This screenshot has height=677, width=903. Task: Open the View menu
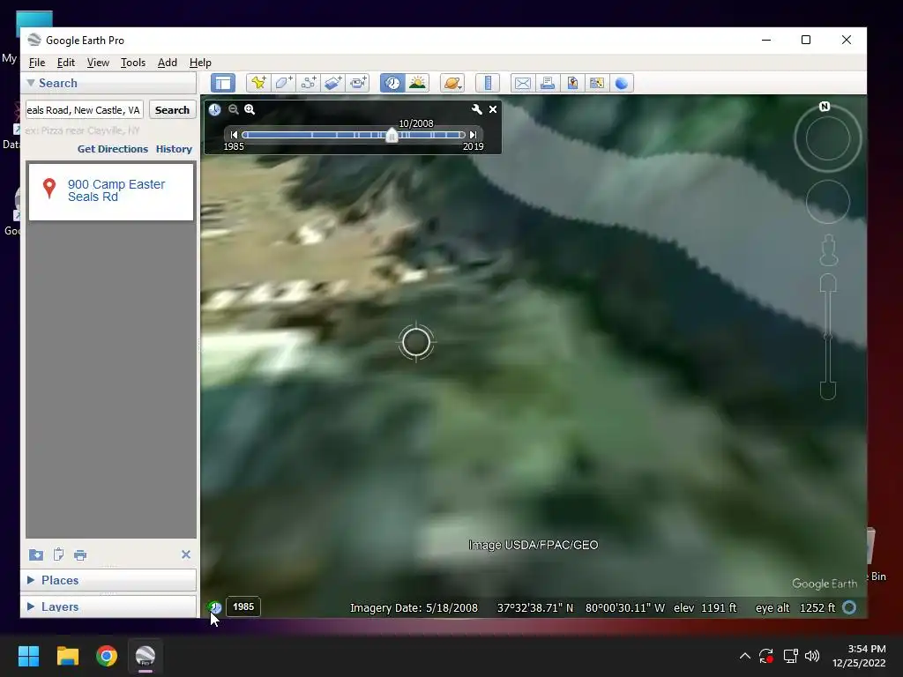98,63
